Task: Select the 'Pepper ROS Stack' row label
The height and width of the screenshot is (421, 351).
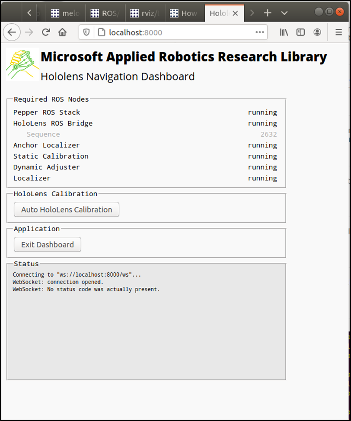Action: pos(47,112)
